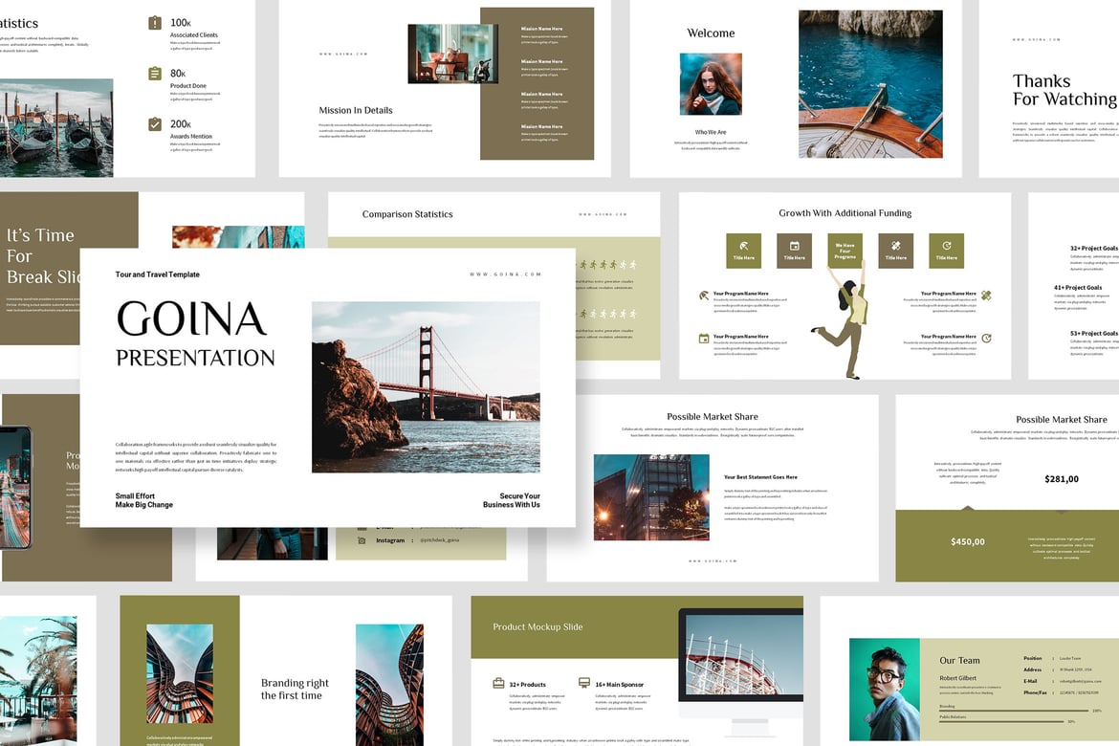The height and width of the screenshot is (746, 1119).
Task: Click the 16+ Main Sponsor label
Action: 620,685
